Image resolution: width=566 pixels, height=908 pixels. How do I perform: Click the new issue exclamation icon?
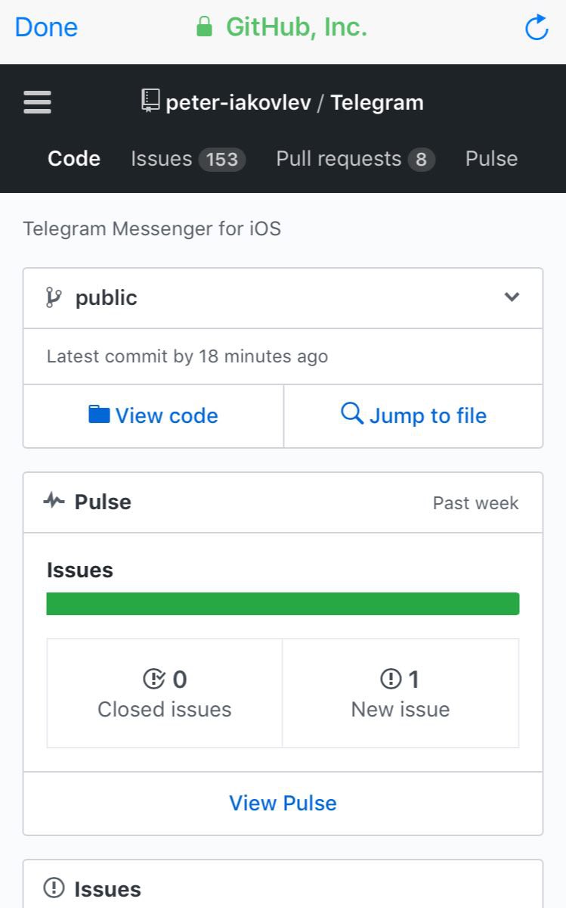coord(391,679)
